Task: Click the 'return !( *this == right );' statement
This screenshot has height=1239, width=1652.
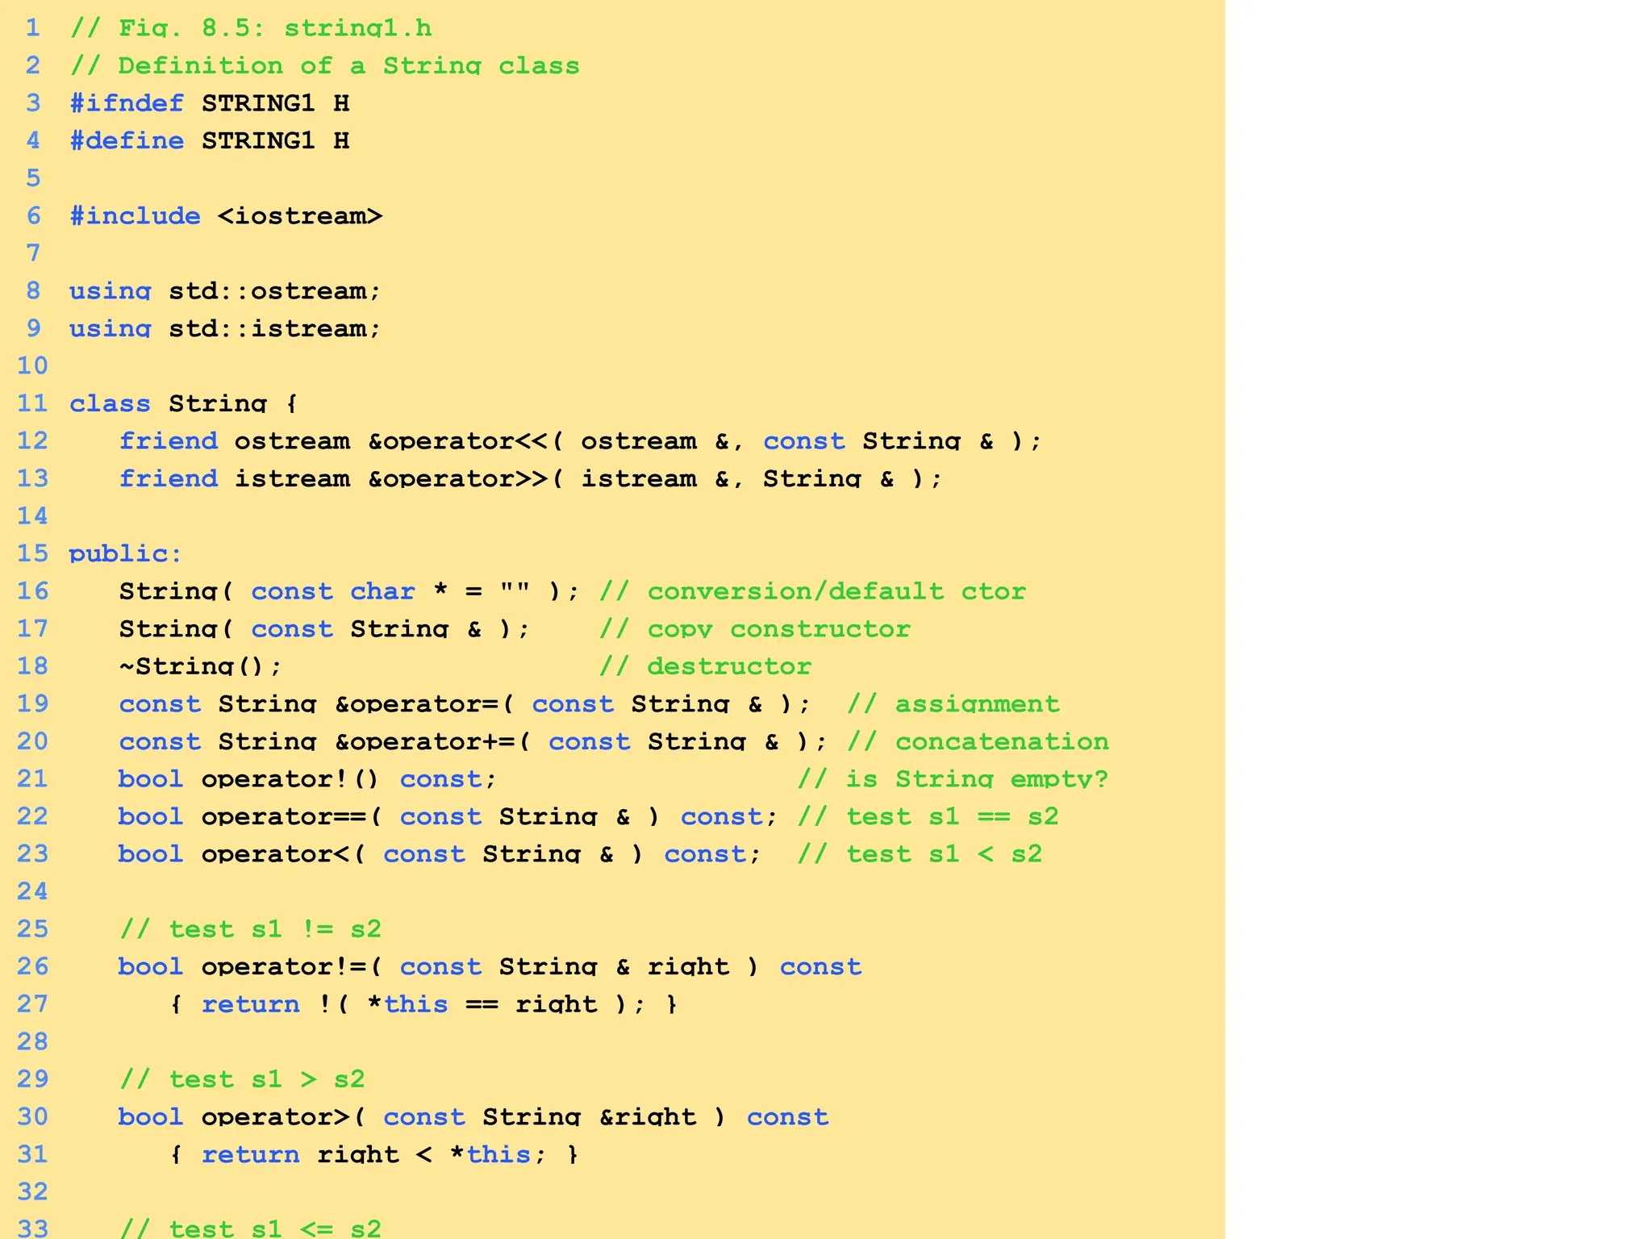Action: pos(423,1003)
